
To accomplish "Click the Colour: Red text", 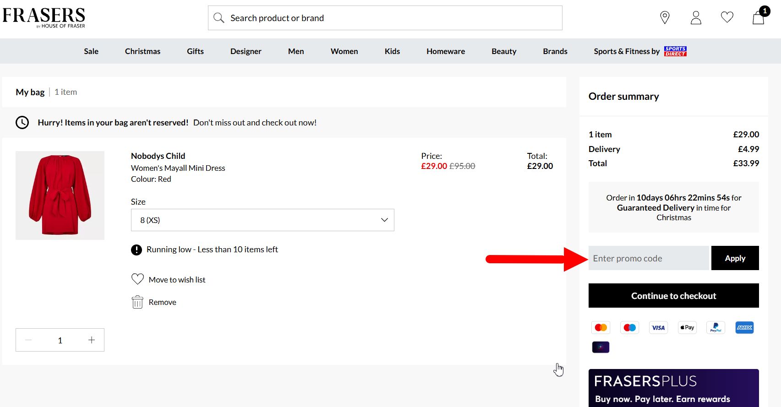I will point(151,179).
